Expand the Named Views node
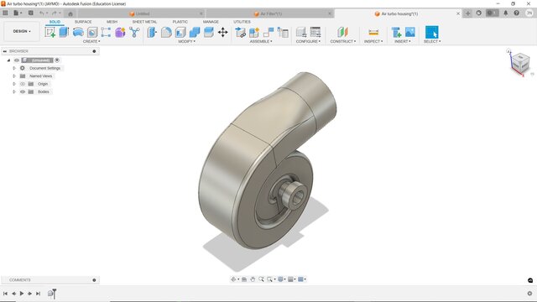 14,76
